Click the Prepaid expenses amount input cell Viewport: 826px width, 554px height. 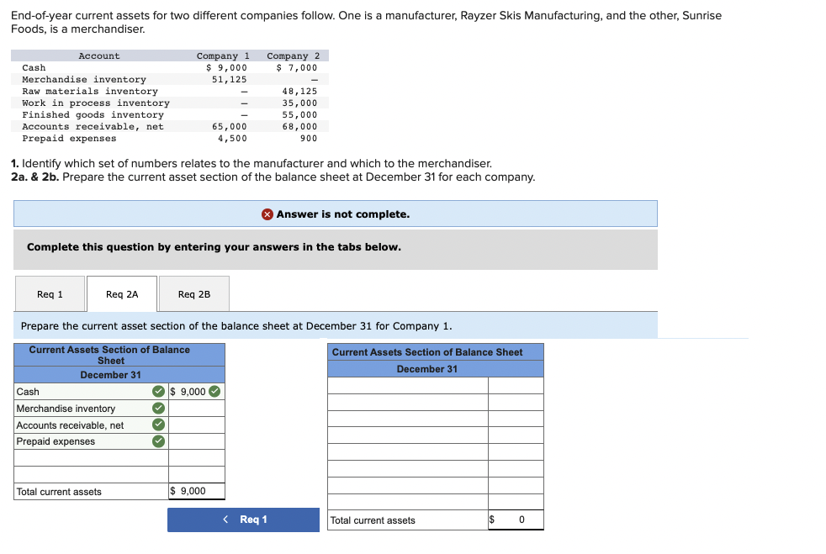click(196, 441)
